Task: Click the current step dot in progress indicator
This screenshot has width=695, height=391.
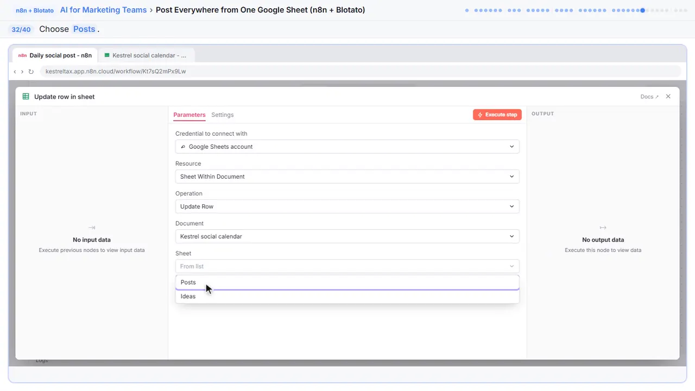Action: tap(643, 10)
